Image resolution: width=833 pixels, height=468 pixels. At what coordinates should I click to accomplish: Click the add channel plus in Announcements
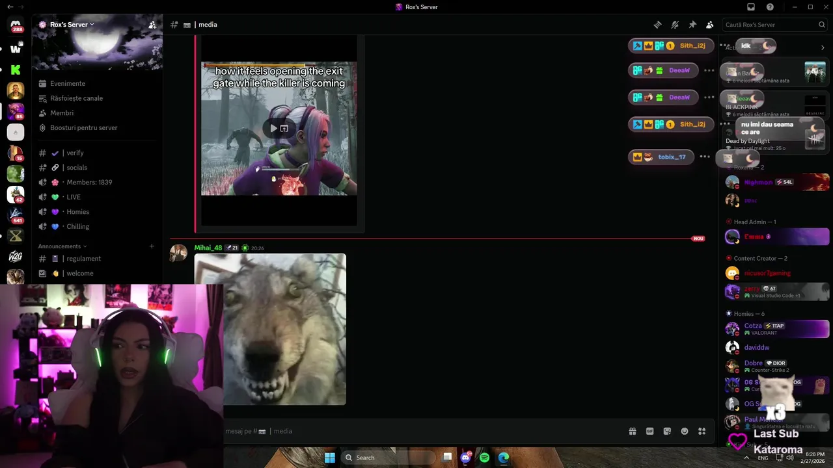pos(152,246)
